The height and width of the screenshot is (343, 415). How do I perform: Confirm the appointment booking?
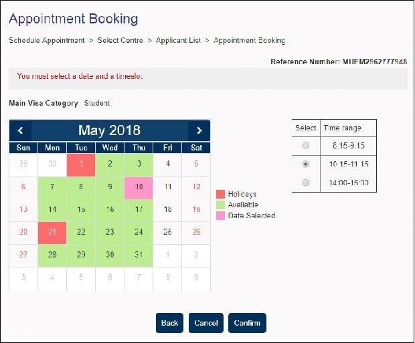pos(247,323)
